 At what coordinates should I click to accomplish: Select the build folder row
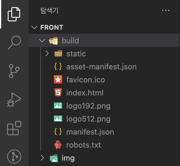pos(104,40)
